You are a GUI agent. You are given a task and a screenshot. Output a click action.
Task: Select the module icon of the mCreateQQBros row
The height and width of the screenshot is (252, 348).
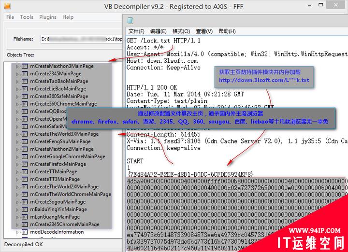click(x=25, y=111)
